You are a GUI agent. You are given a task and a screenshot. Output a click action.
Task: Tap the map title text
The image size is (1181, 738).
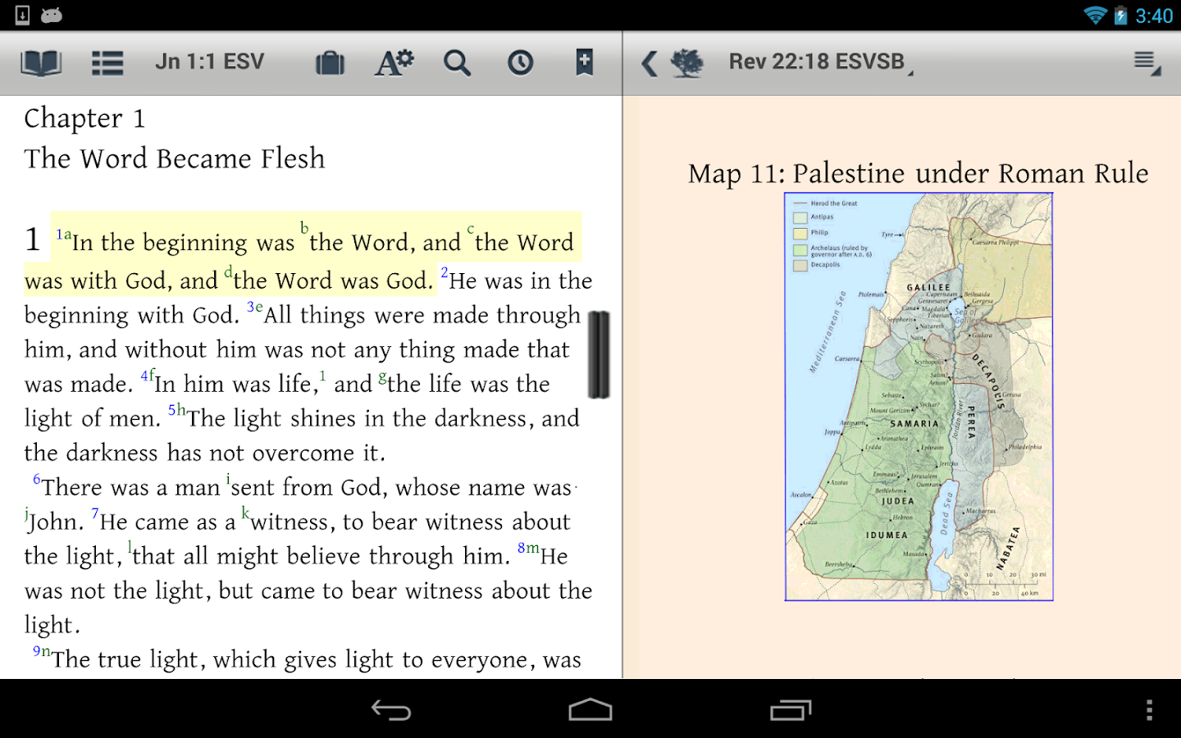pyautogui.click(x=919, y=174)
